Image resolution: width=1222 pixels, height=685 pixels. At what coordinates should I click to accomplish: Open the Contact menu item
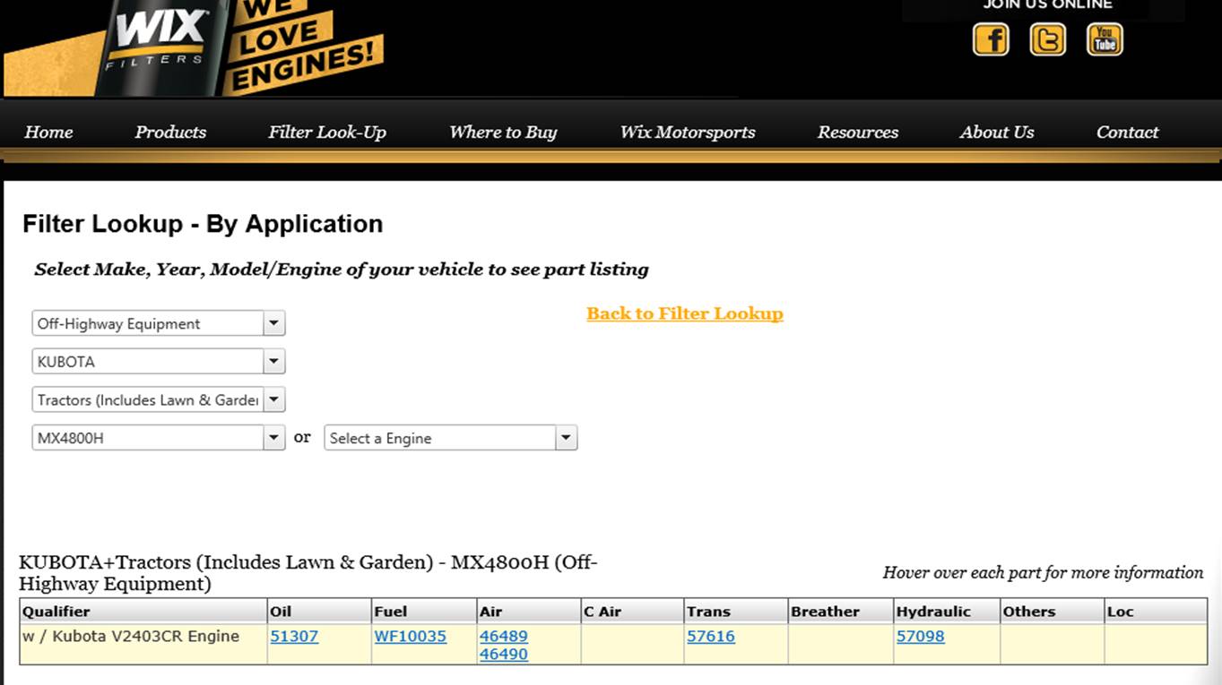(x=1127, y=132)
